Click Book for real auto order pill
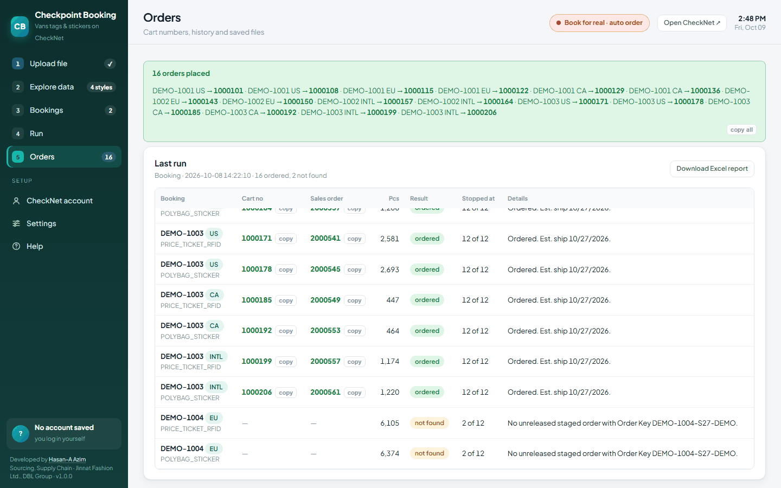 599,23
